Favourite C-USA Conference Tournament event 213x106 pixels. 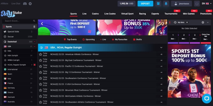40,84
